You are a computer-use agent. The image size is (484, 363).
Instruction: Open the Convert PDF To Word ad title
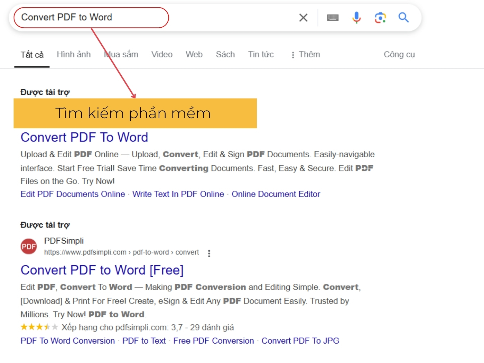coord(84,137)
